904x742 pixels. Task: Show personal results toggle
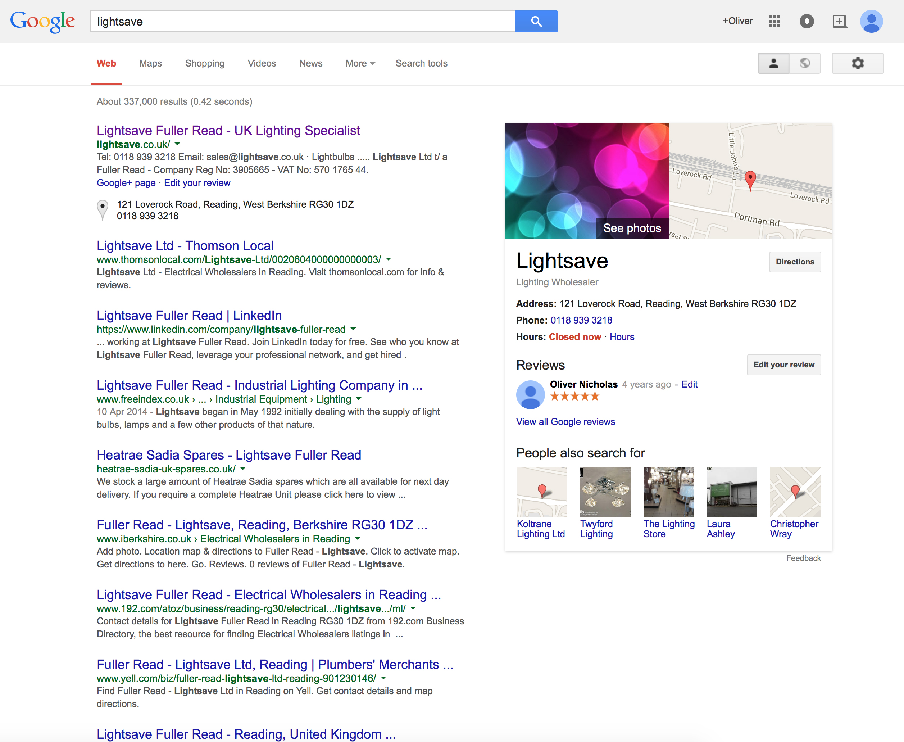[x=773, y=63]
